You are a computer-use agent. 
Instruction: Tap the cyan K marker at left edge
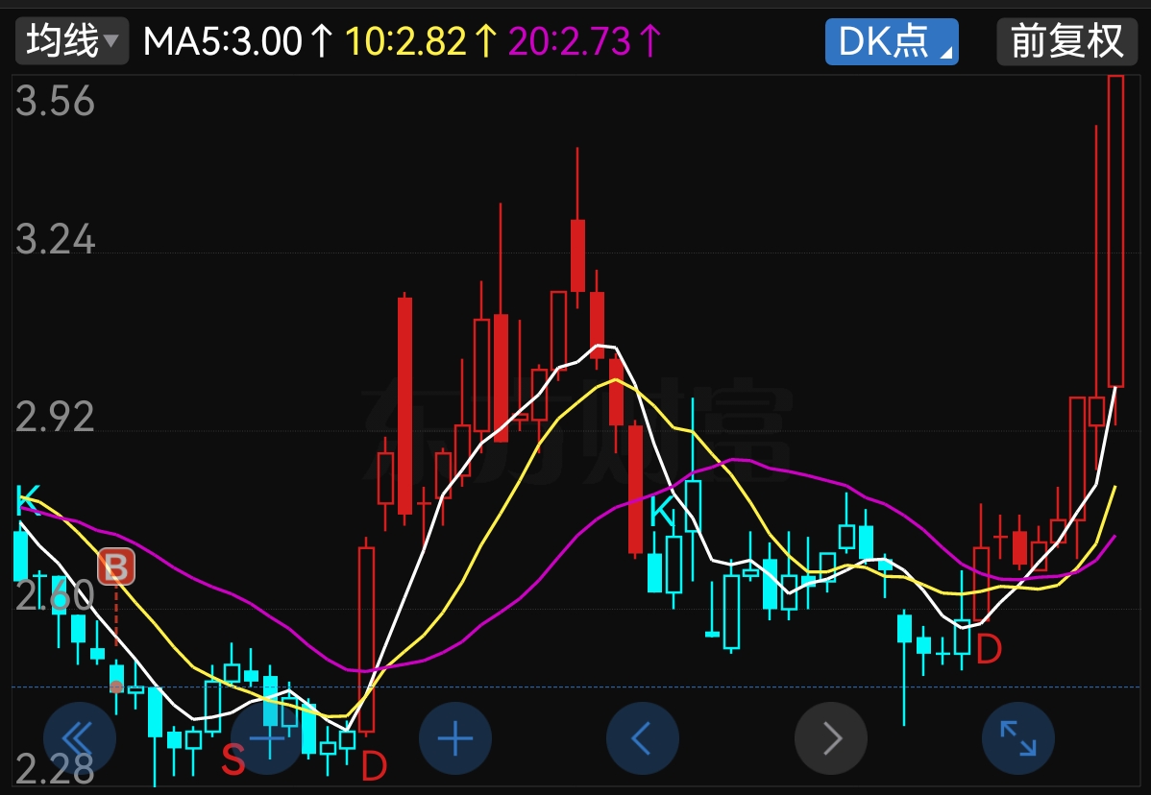(x=28, y=500)
